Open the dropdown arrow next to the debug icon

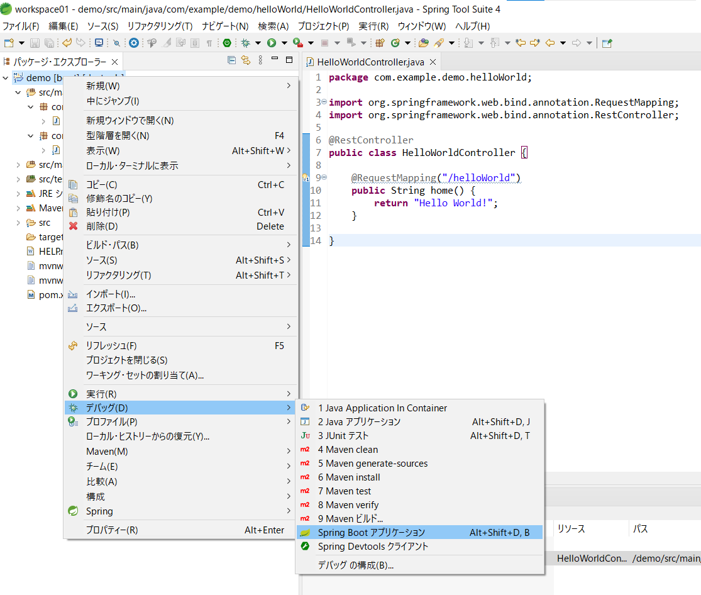pos(257,43)
